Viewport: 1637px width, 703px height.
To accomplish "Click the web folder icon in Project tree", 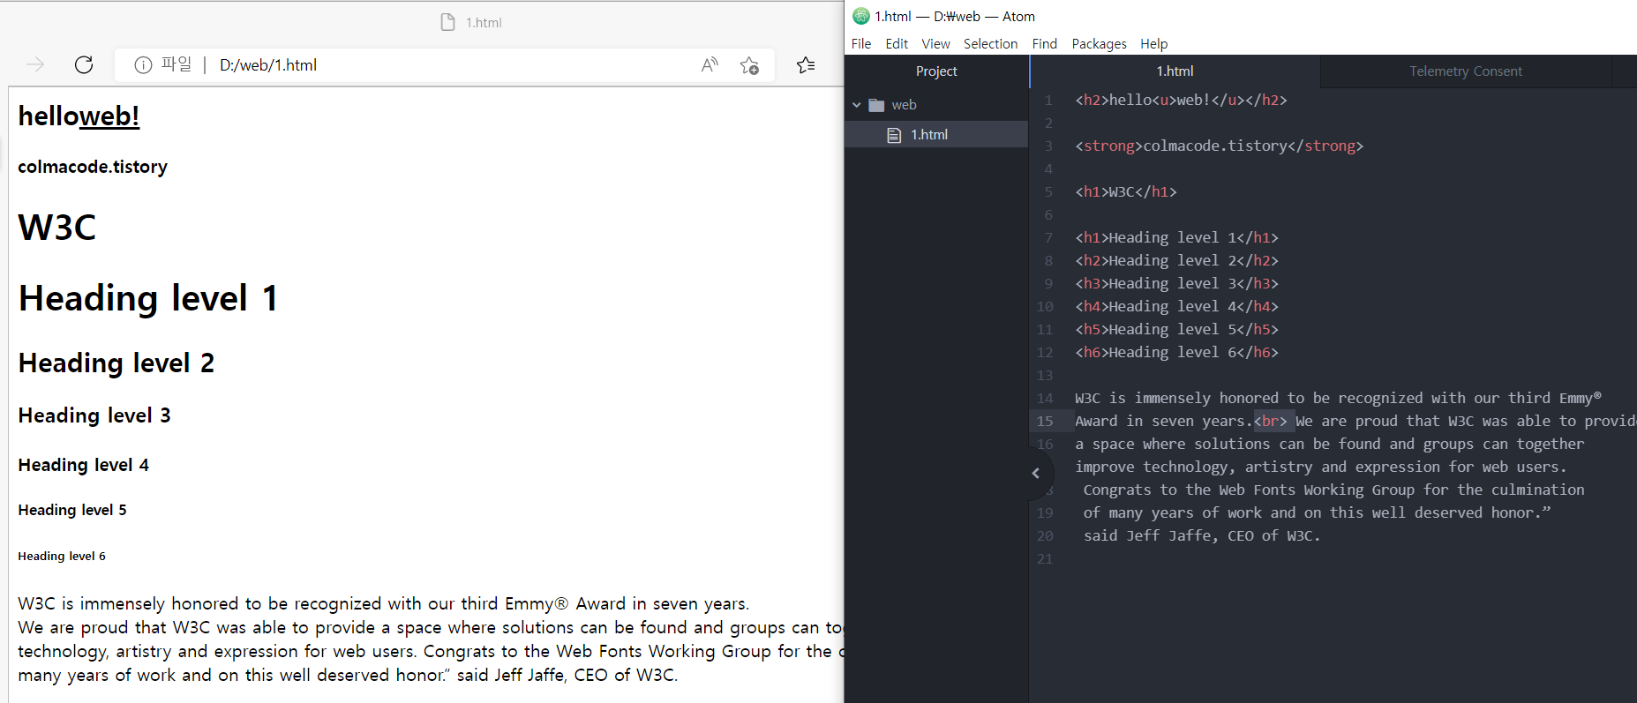I will pyautogui.click(x=876, y=105).
